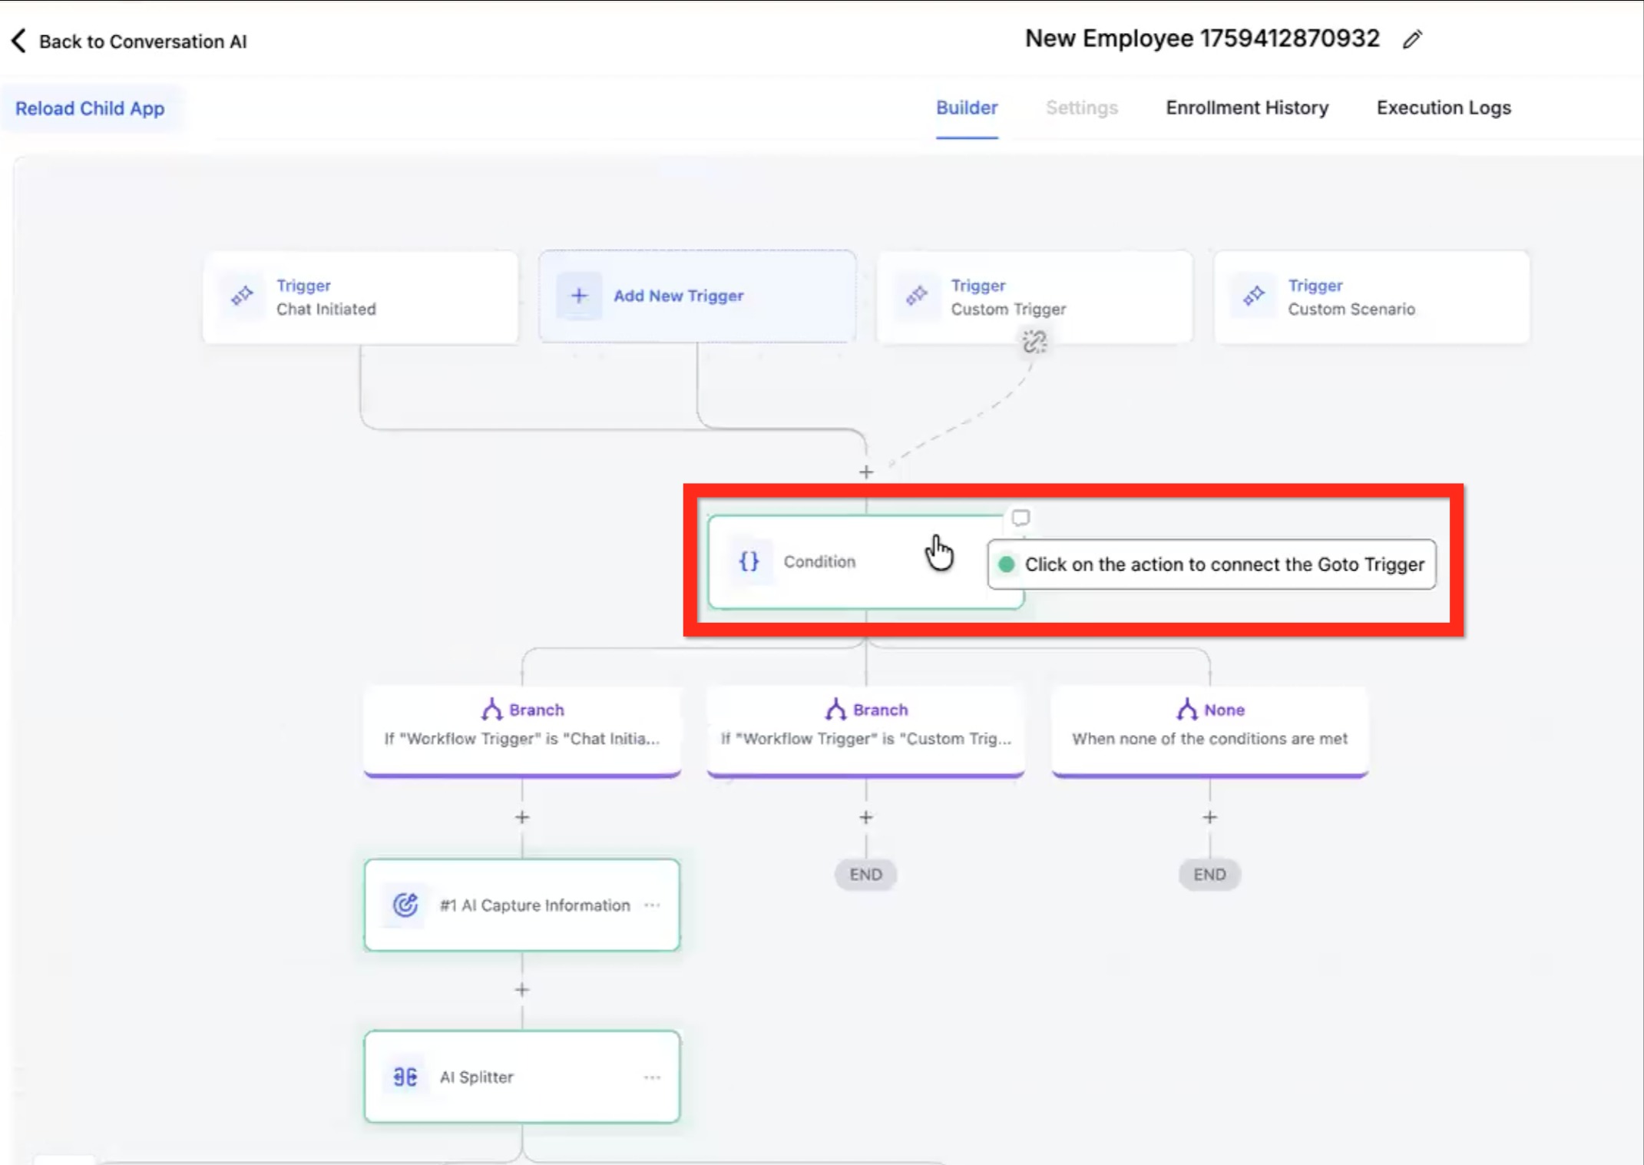This screenshot has height=1165, width=1644.
Task: Click the AI Capture Information target icon
Action: [x=405, y=905]
